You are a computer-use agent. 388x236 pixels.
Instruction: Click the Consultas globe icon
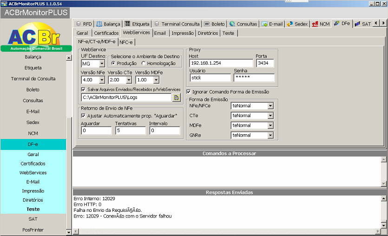coord(232,24)
